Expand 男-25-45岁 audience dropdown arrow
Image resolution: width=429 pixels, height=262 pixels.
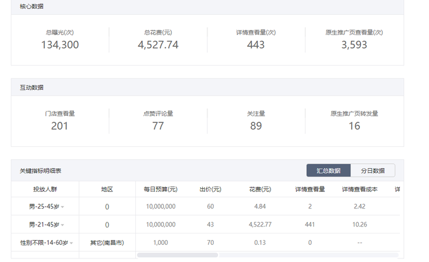(x=63, y=207)
